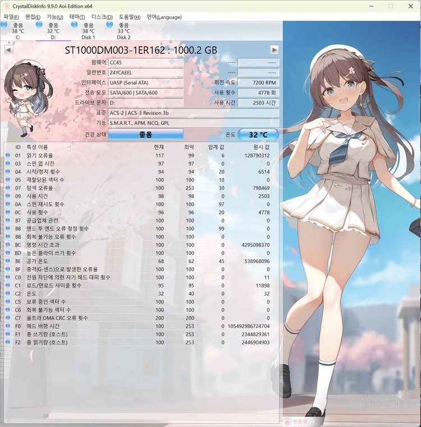
Task: Click status dot for 0A 스핀 재시도 횟수
Action: pyautogui.click(x=8, y=204)
